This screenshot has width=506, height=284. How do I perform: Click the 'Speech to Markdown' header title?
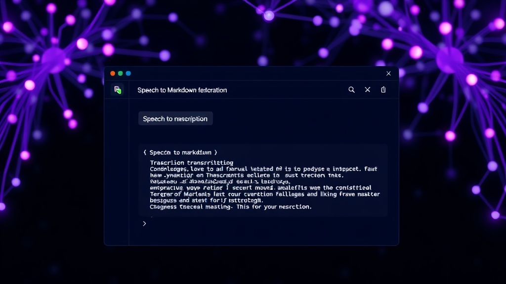click(182, 90)
